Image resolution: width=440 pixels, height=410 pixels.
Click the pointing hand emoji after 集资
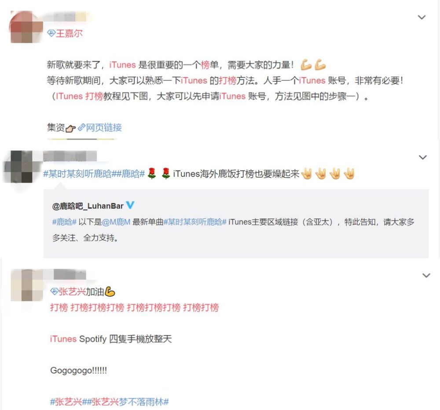pyautogui.click(x=70, y=128)
